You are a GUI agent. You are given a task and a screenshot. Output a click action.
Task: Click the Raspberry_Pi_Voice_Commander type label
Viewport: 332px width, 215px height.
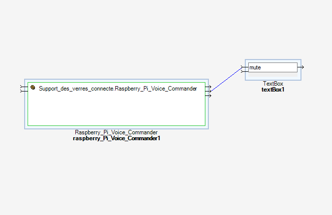(x=116, y=132)
